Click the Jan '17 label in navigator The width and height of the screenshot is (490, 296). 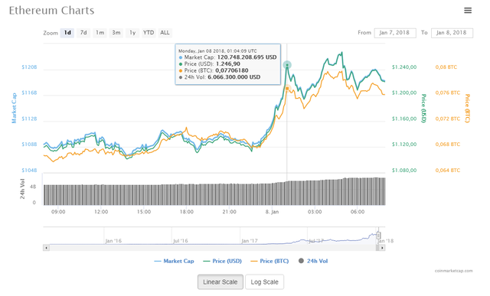pos(250,241)
